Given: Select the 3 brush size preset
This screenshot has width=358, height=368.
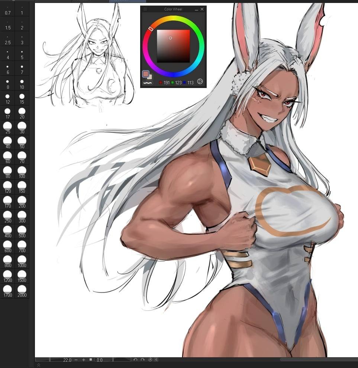Looking at the screenshot, I should (22, 39).
